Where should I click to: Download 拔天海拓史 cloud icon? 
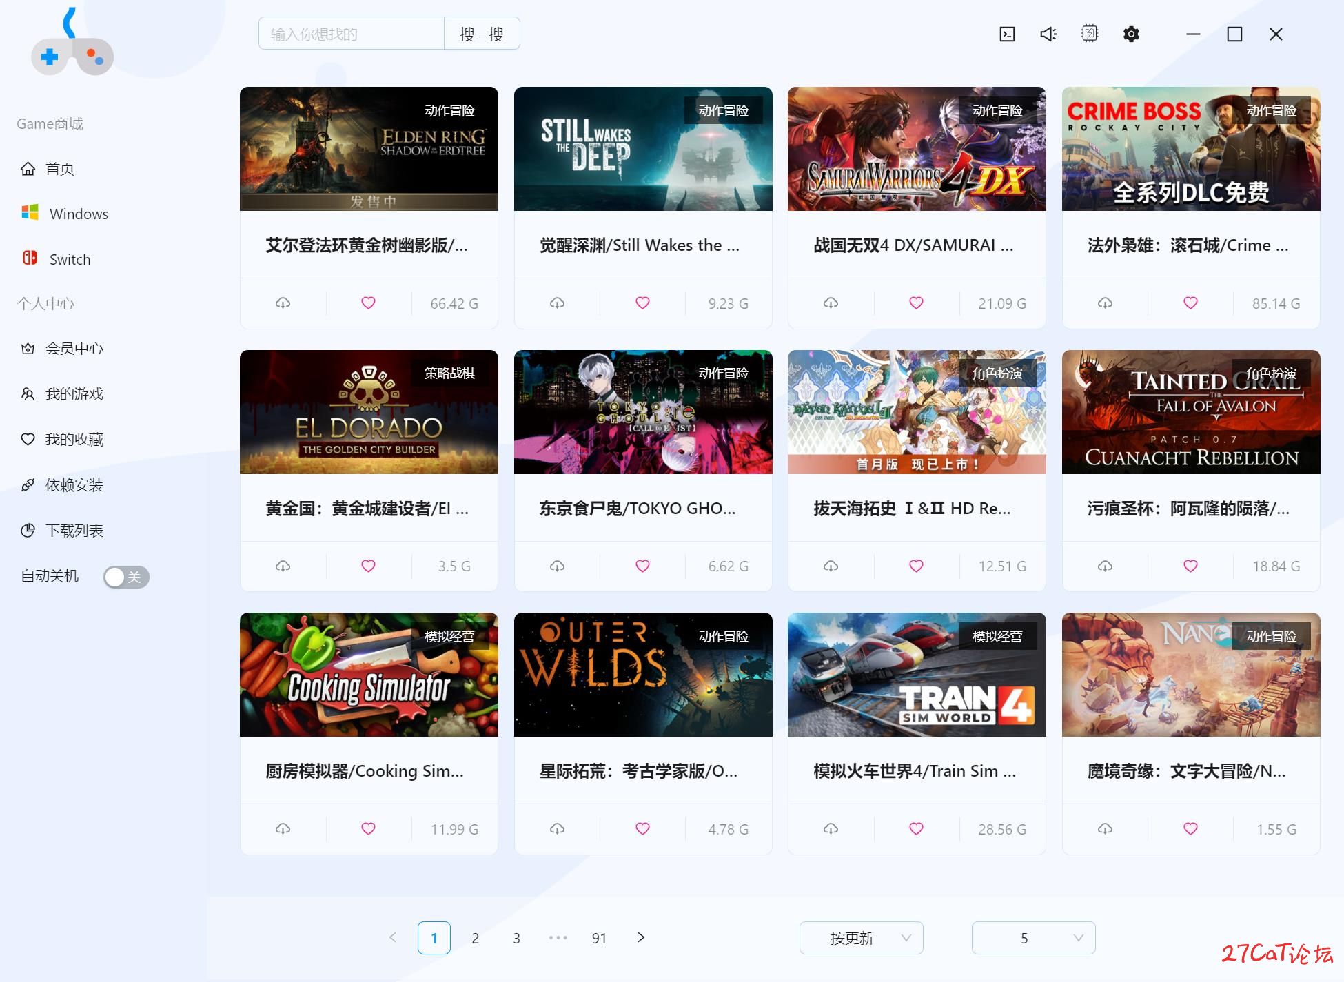coord(831,566)
